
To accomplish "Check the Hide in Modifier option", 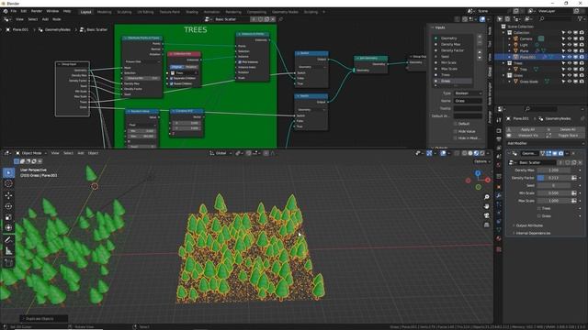I will [456, 138].
